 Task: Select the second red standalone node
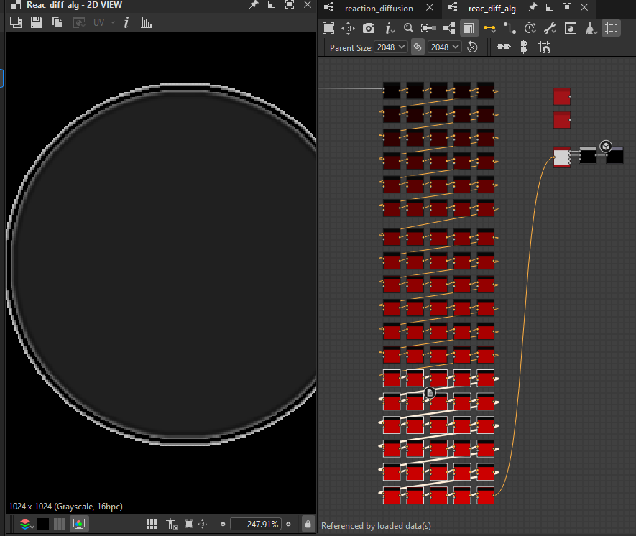coord(562,120)
